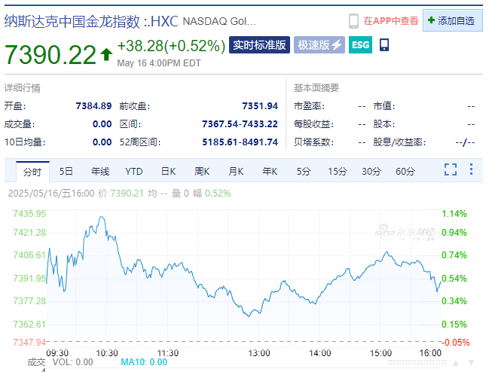The width and height of the screenshot is (489, 372).
Task: Click the previous close value 7351.94
Action: tap(260, 106)
